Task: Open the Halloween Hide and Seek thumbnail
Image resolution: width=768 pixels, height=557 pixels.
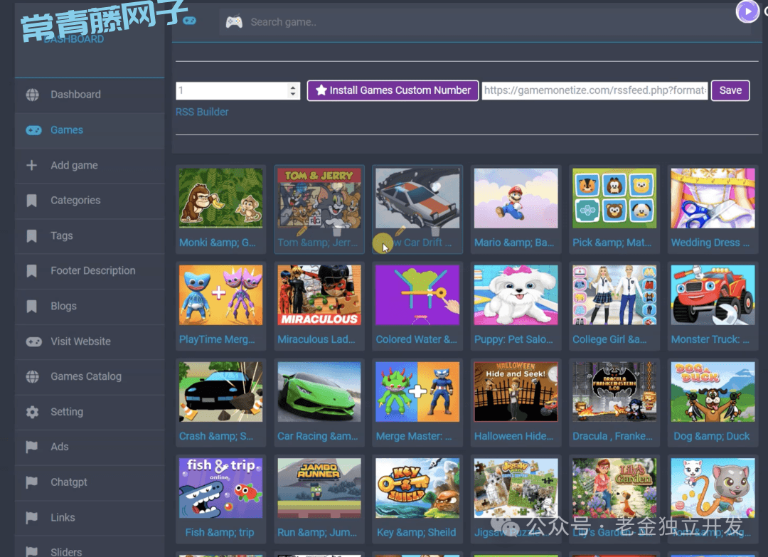Action: pos(516,392)
